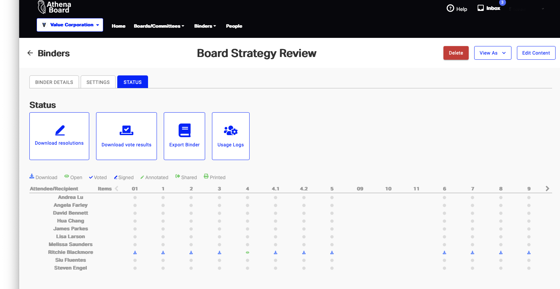Click the Download legend icon
The width and height of the screenshot is (560, 289).
click(32, 176)
